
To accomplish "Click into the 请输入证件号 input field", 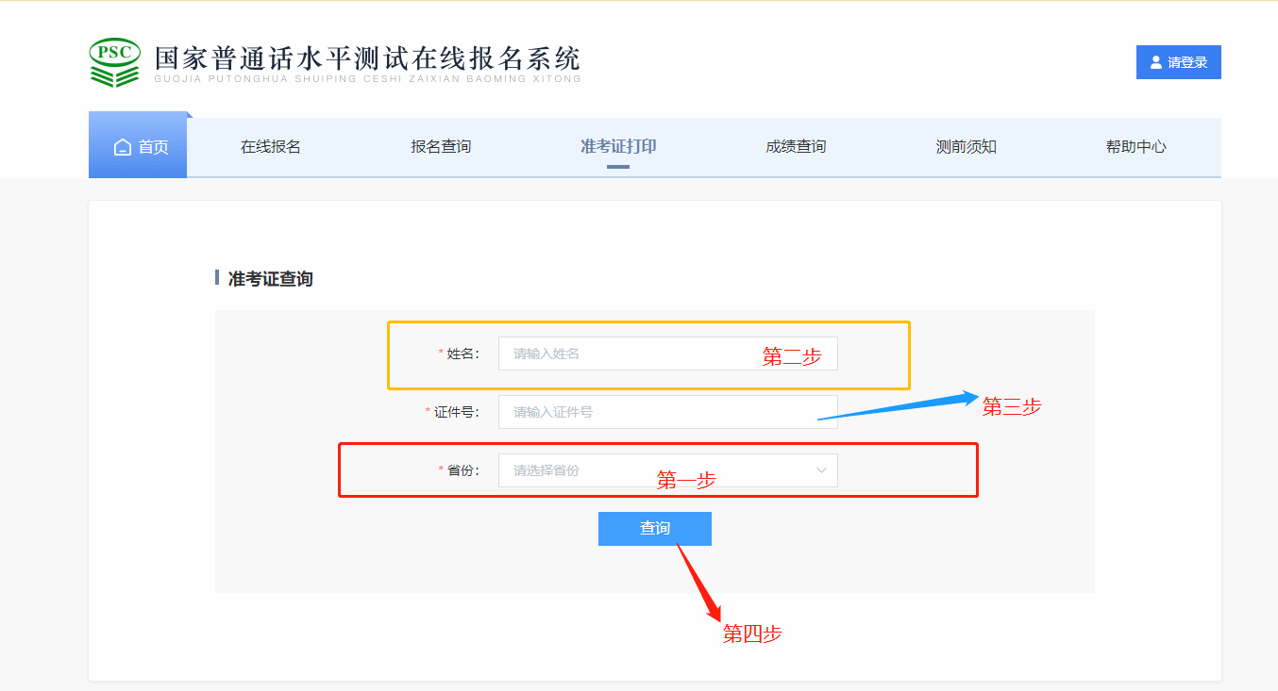I will 661,412.
